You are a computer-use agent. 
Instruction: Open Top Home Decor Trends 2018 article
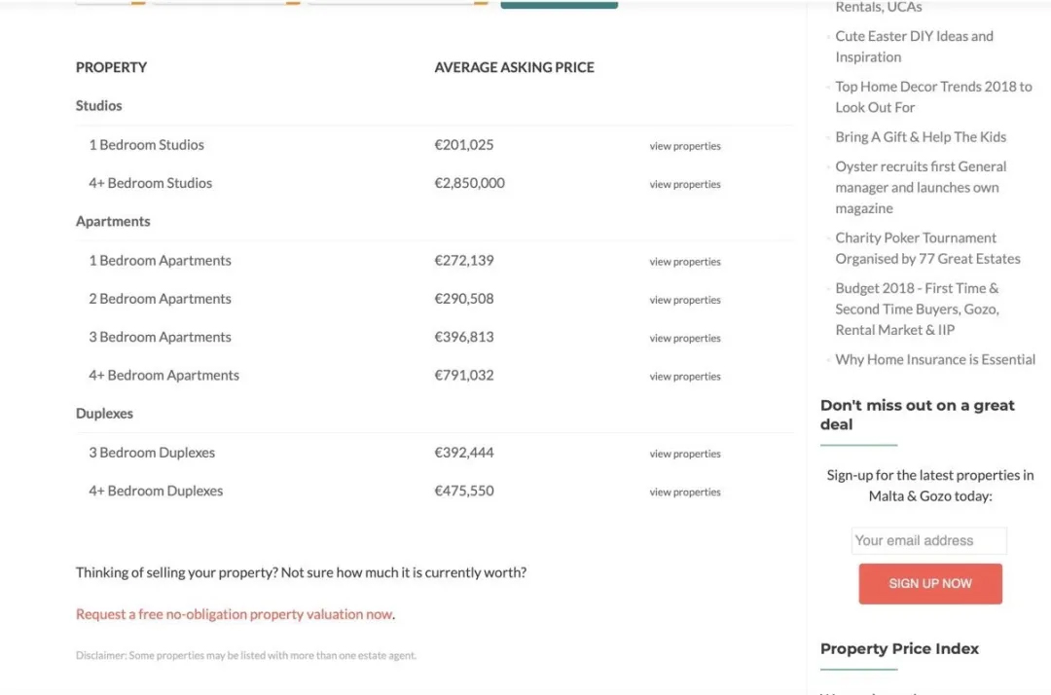933,96
